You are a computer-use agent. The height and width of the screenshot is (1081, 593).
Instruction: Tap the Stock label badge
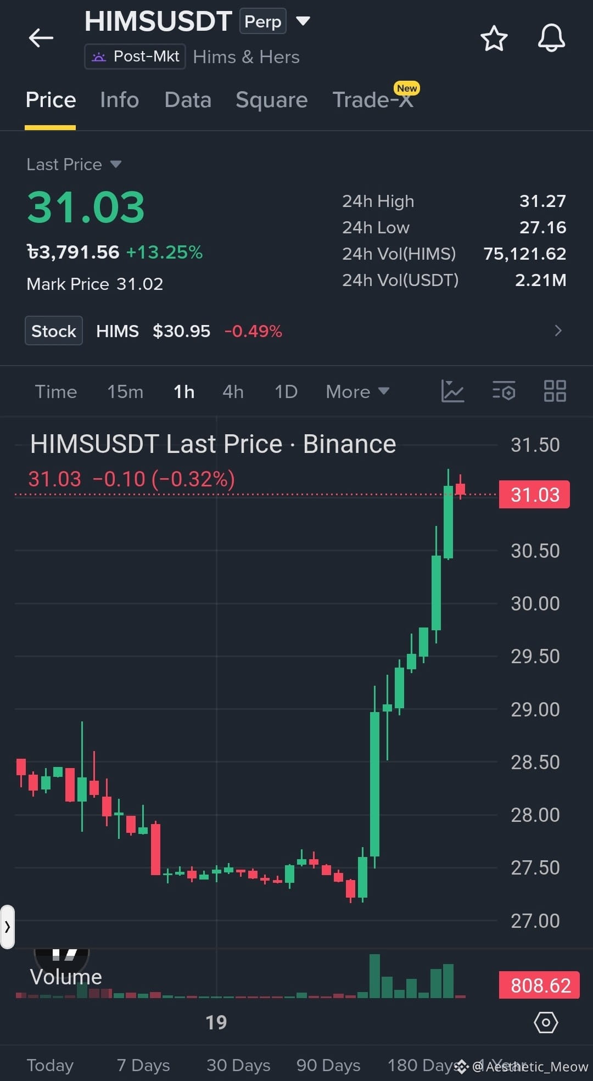54,331
